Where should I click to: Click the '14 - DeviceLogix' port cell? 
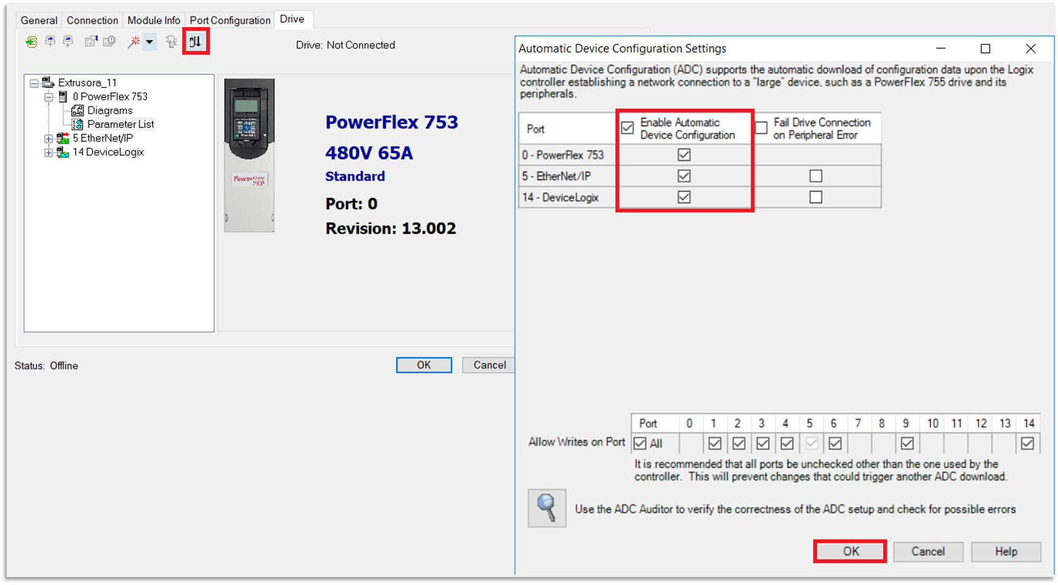tap(567, 197)
